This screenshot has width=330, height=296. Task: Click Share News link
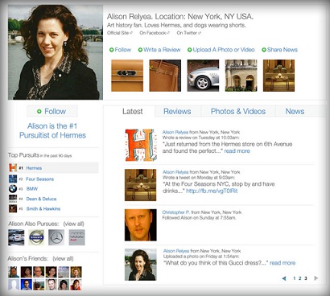pos(279,50)
